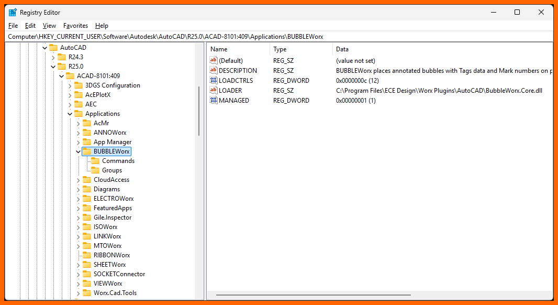Maximize the Registry Editor window
The height and width of the screenshot is (305, 558).
point(517,12)
